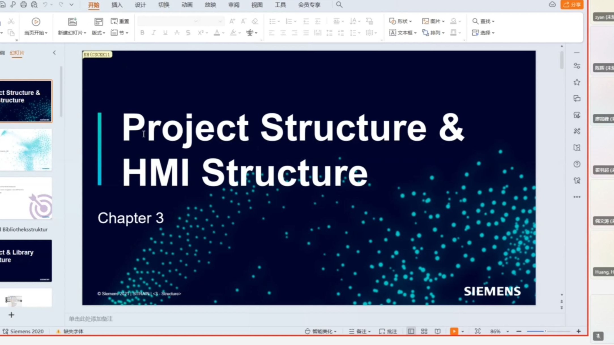Toggle normal view in status bar
The image size is (614, 345).
(x=411, y=331)
